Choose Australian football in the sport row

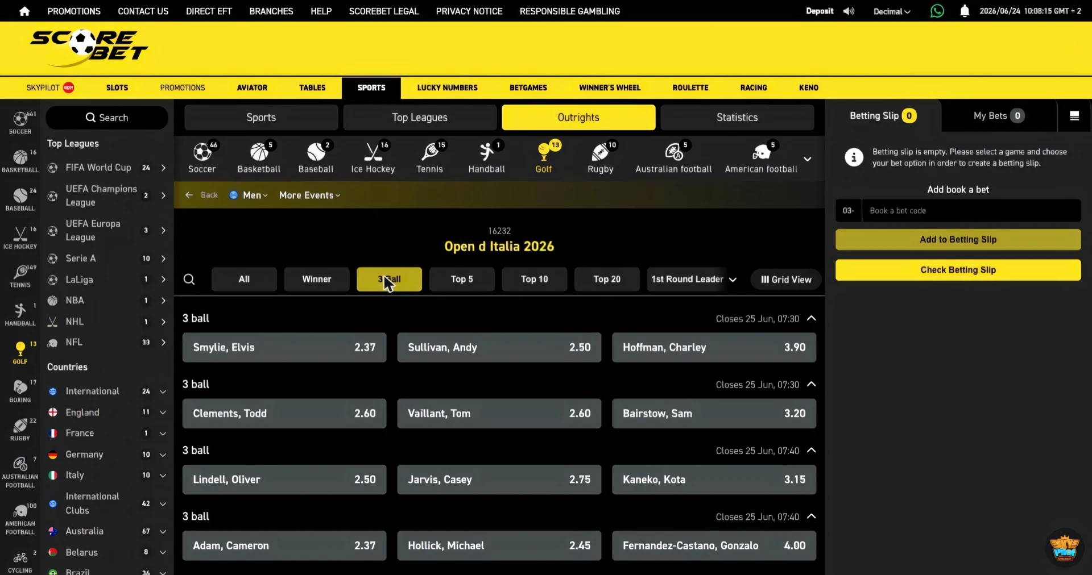(x=673, y=157)
